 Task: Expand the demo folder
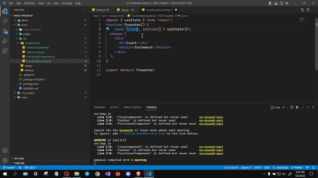click(50, 20)
